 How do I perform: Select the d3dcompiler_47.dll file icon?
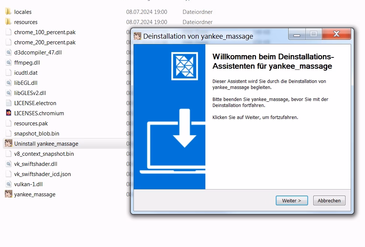tap(9, 53)
